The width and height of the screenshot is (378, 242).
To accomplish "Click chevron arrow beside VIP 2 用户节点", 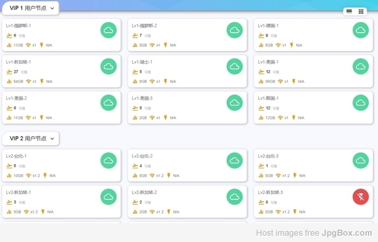I will [x=52, y=138].
